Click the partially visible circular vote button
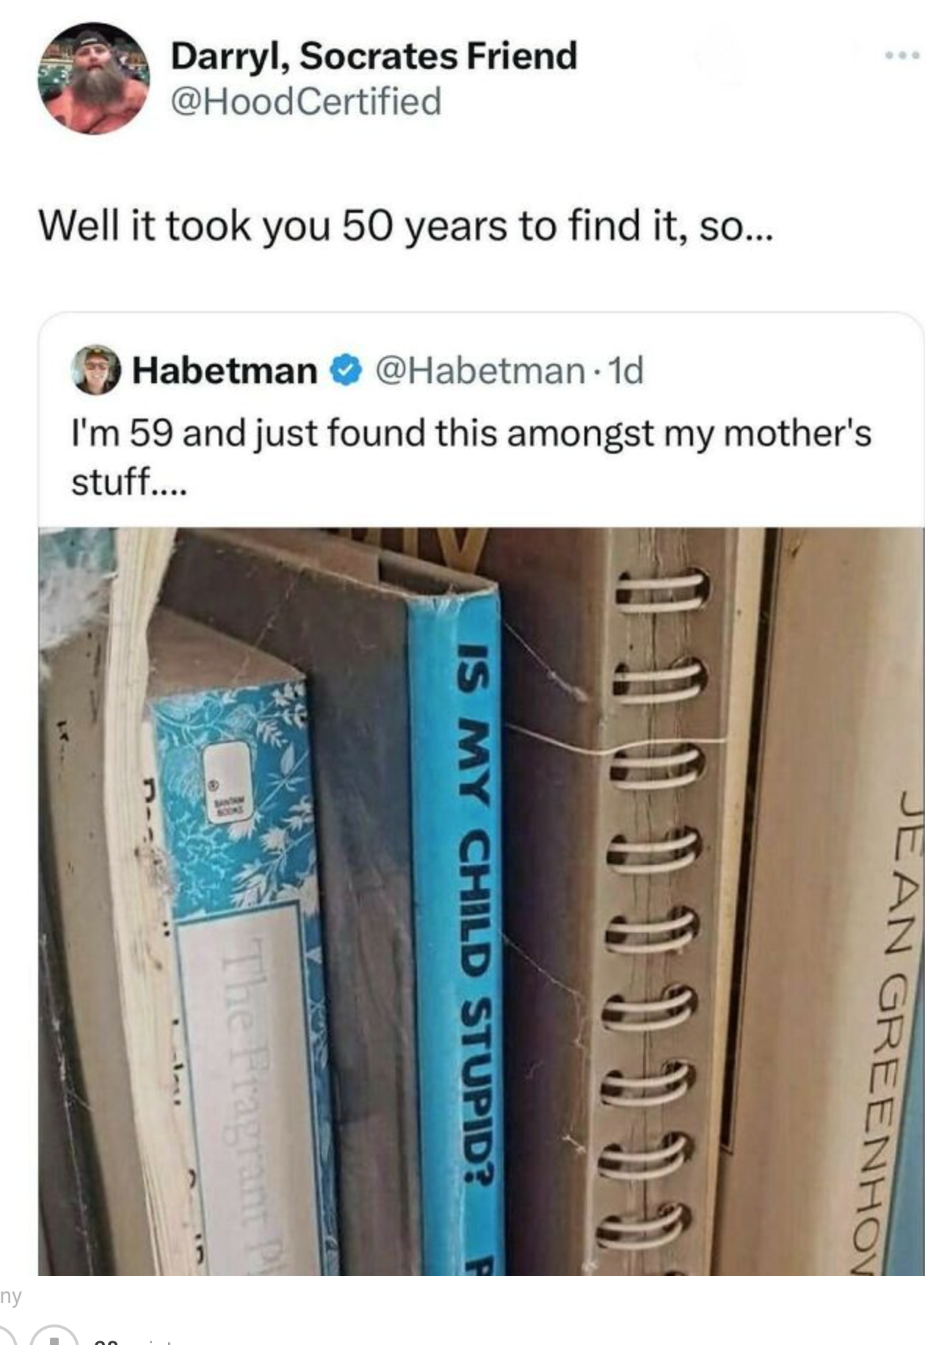 53,1335
